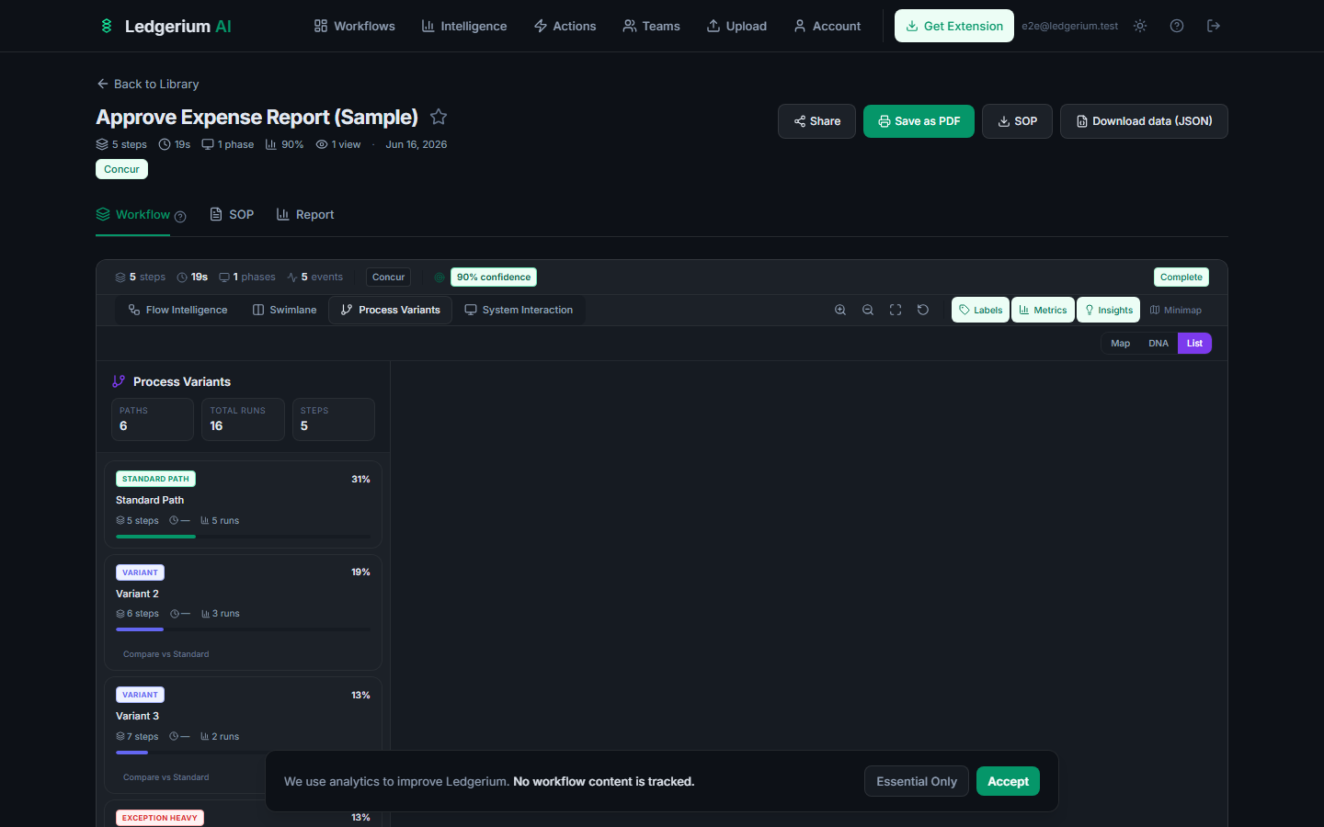The width and height of the screenshot is (1324, 827).
Task: Accept the analytics cookies
Action: tap(1008, 781)
